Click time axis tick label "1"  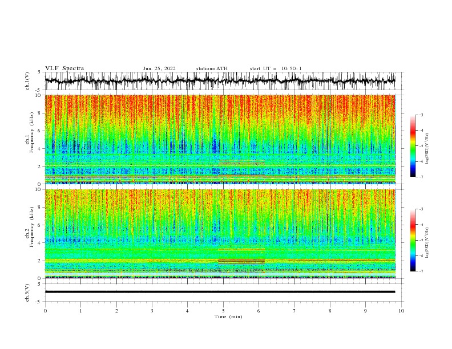pyautogui.click(x=80, y=311)
